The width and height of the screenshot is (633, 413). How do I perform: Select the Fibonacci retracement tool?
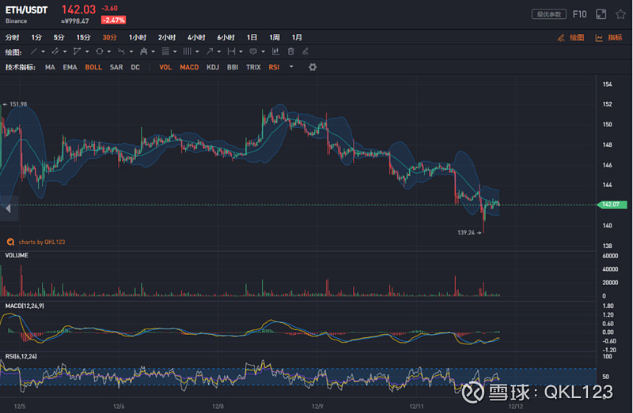[165, 51]
